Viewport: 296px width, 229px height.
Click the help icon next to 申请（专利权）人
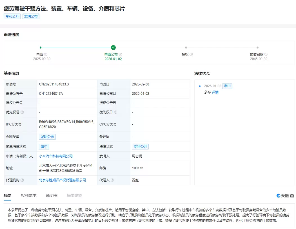click(34, 156)
